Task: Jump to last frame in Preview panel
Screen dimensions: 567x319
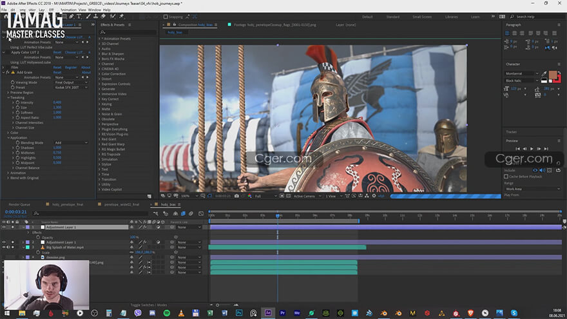Action: [546, 149]
